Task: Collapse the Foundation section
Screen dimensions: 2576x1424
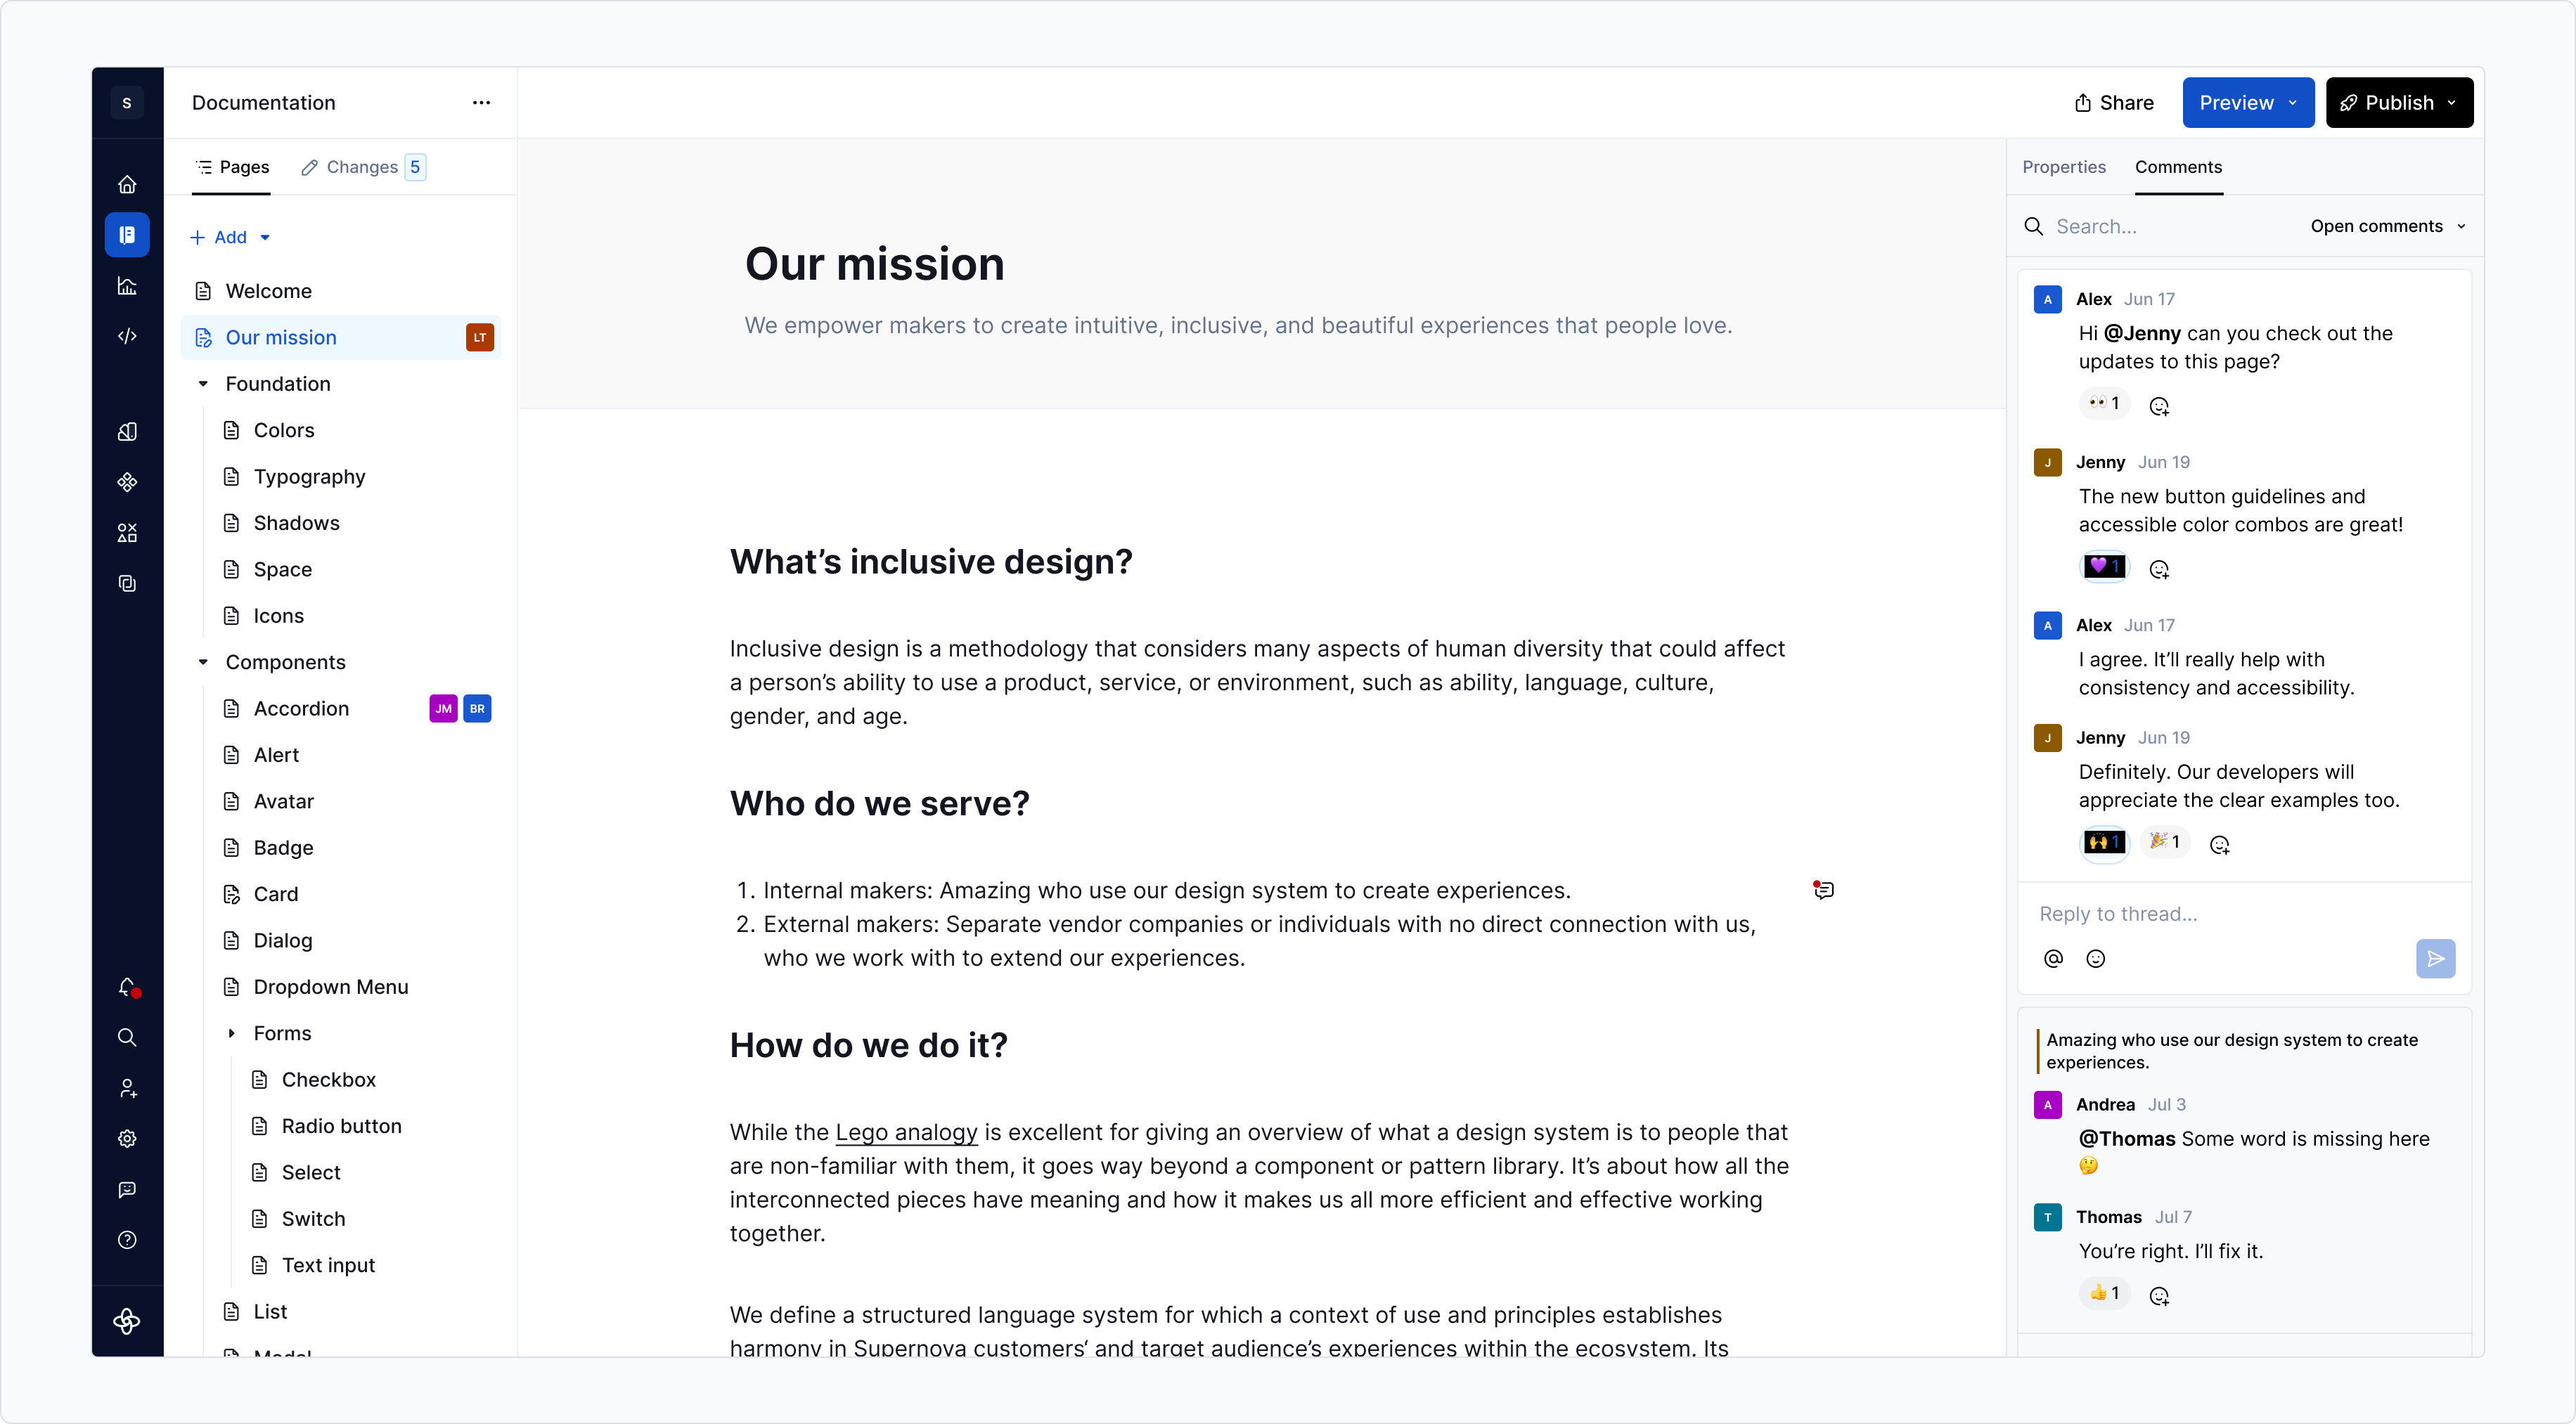Action: pyautogui.click(x=203, y=384)
